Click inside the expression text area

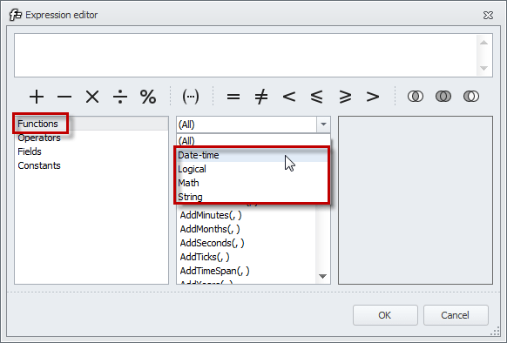(246, 56)
